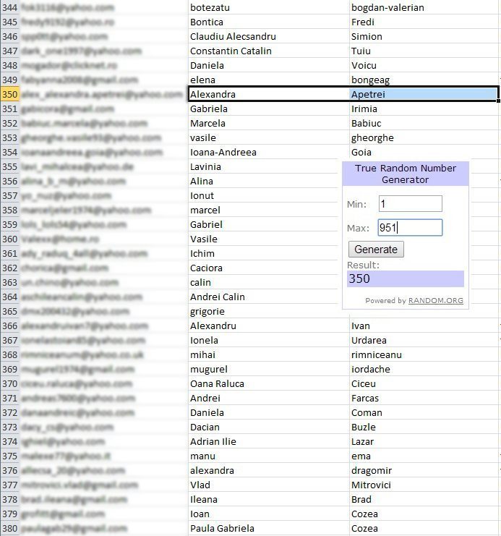Viewport: 501px width, 536px height.
Task: Select the marcel cell
Action: (x=269, y=210)
